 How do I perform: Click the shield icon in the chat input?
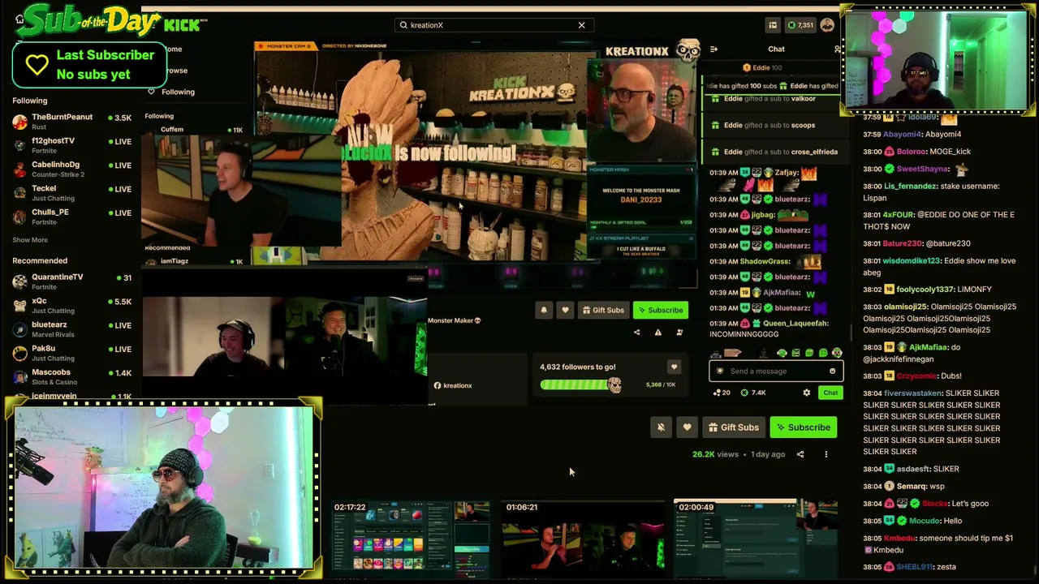(719, 371)
